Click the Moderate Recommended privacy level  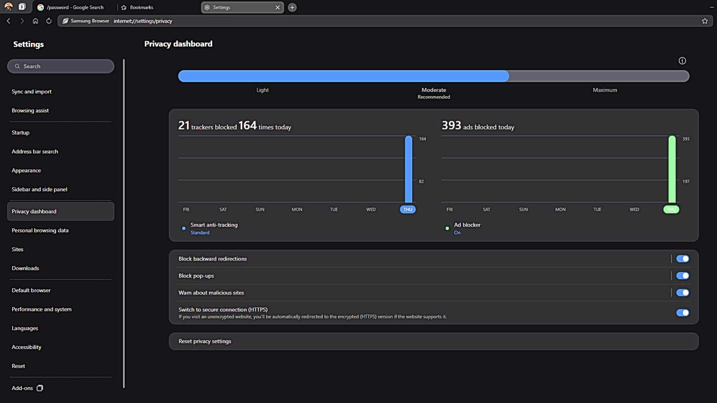click(434, 93)
